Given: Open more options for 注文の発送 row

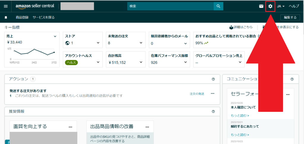Looking at the screenshot, I should click(x=213, y=94).
